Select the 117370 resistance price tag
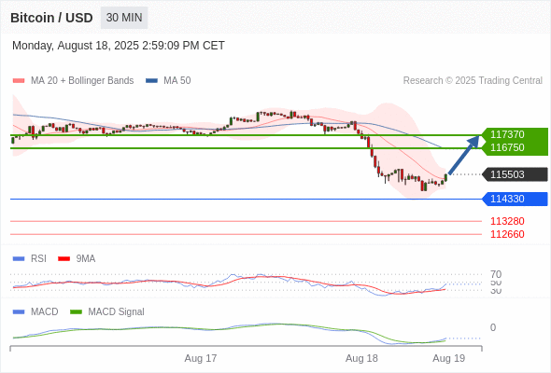Screen dimensions: 551x373 point(515,134)
